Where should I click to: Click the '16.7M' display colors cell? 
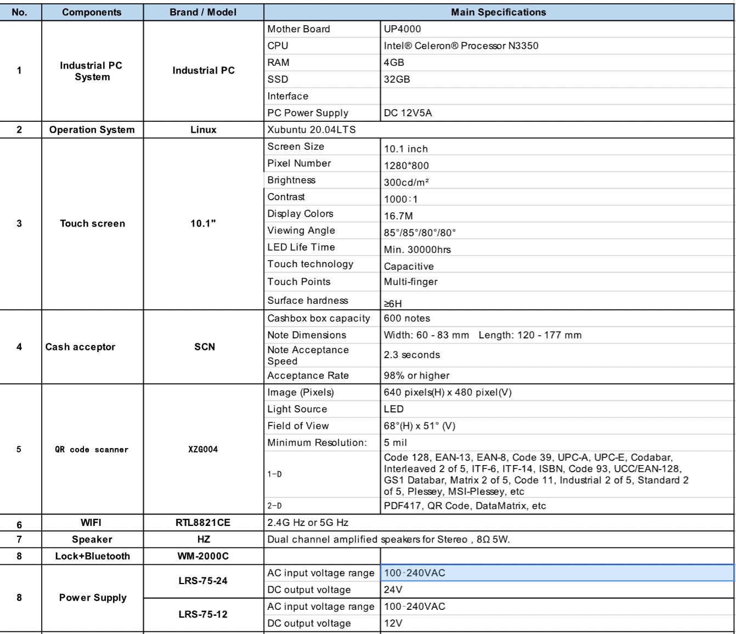click(x=557, y=214)
